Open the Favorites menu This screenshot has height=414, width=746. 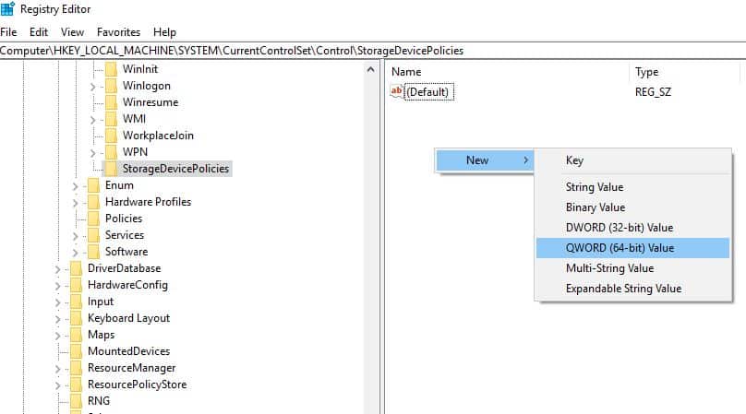(x=118, y=32)
